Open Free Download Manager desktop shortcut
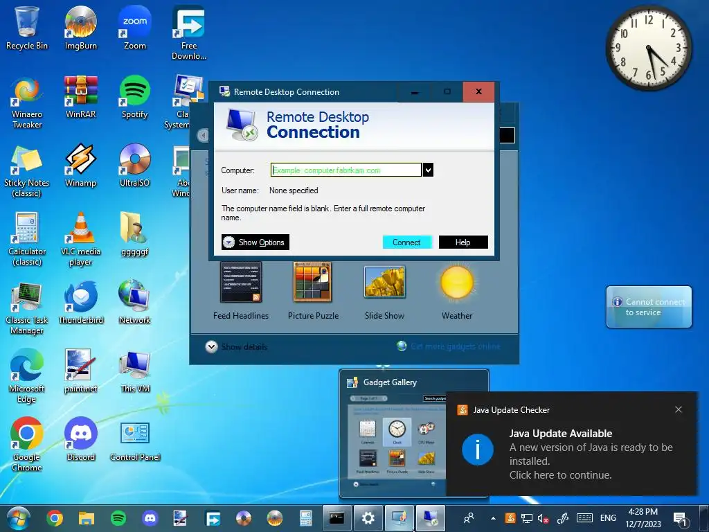Image resolution: width=709 pixels, height=532 pixels. pos(189,33)
